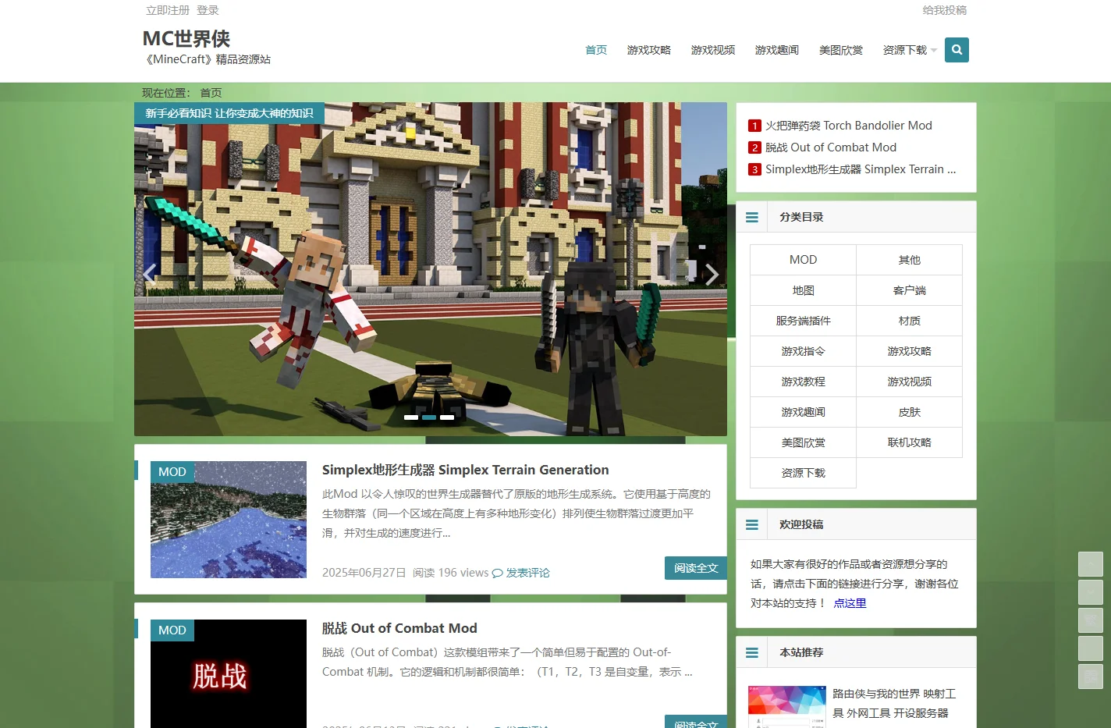The image size is (1111, 728).
Task: Go to next carousel slide
Action: coord(712,274)
